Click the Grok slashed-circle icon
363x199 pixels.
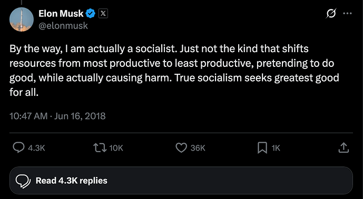point(331,13)
